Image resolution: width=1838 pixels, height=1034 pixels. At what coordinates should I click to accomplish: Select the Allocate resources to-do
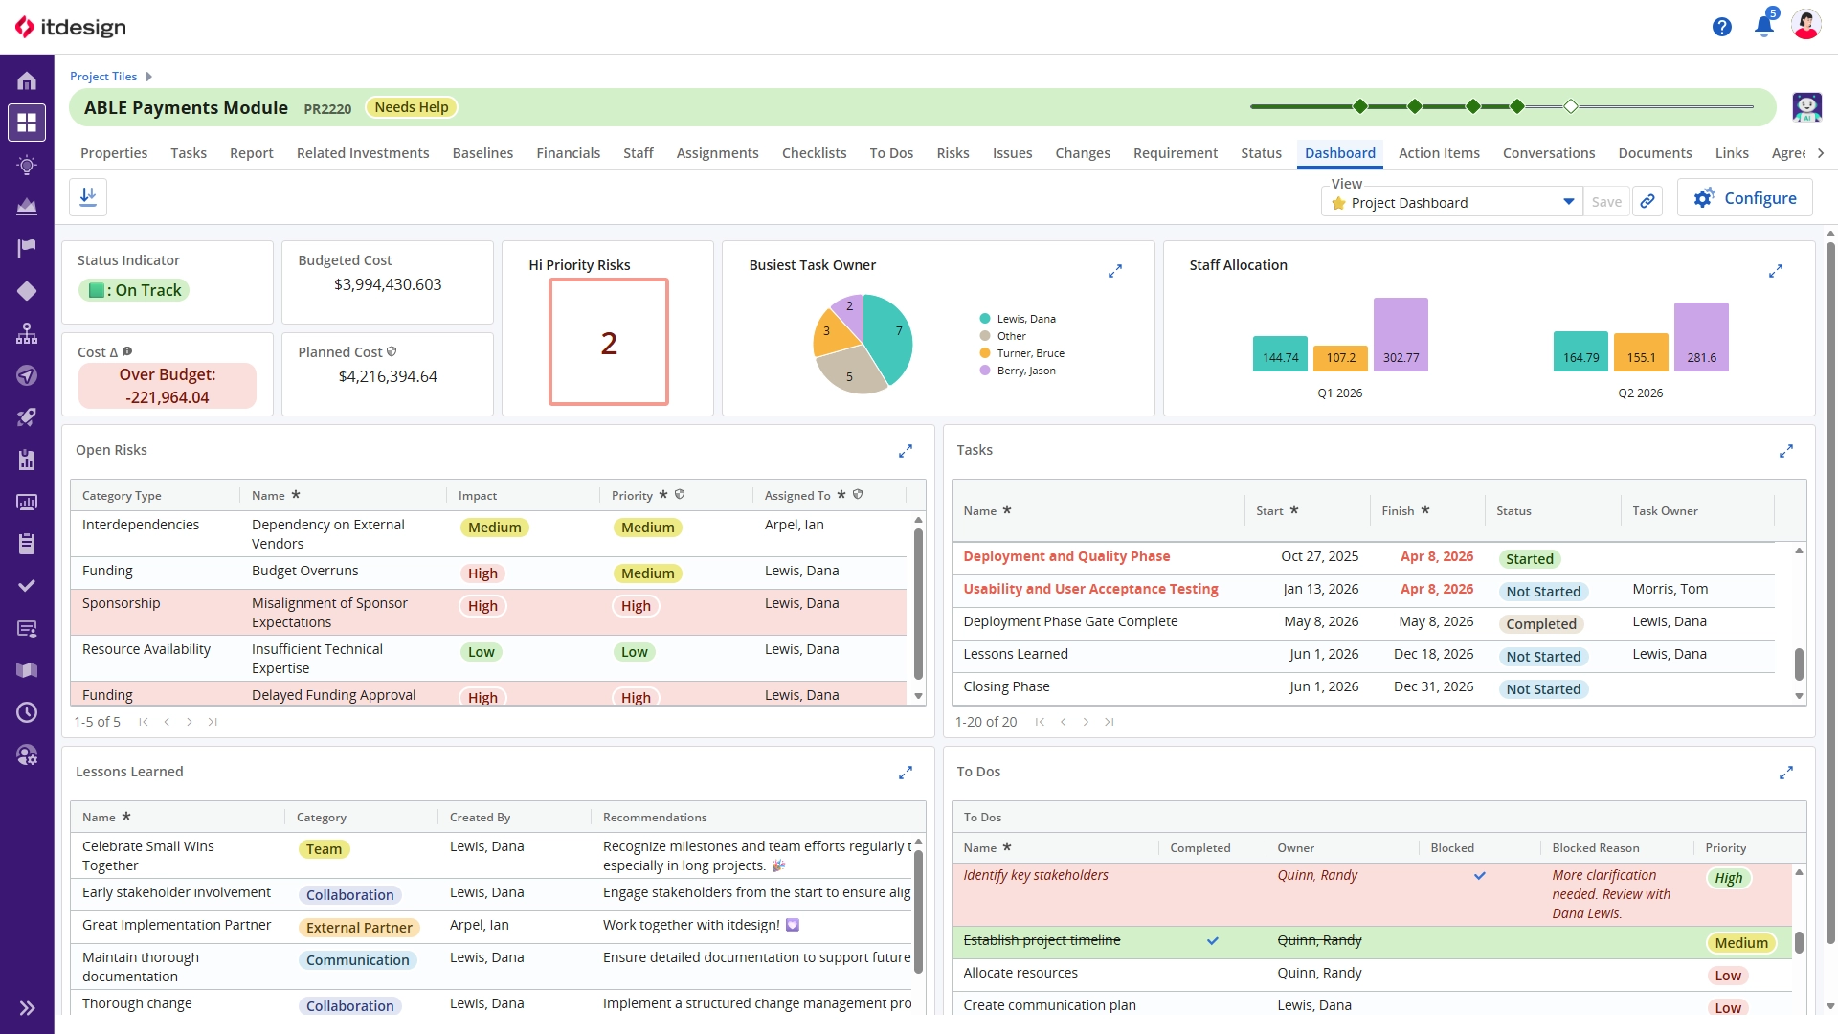point(1372,974)
